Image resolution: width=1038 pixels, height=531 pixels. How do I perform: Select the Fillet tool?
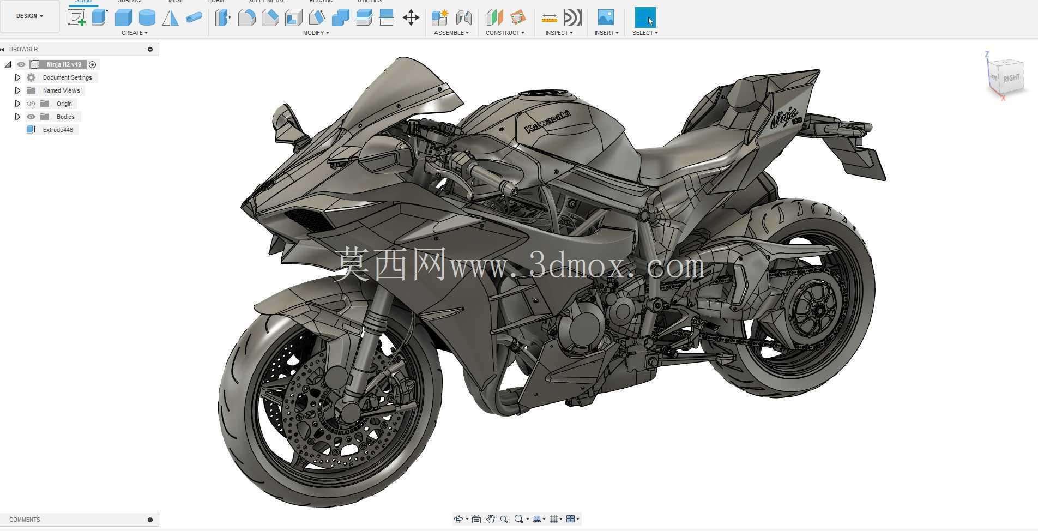[246, 17]
